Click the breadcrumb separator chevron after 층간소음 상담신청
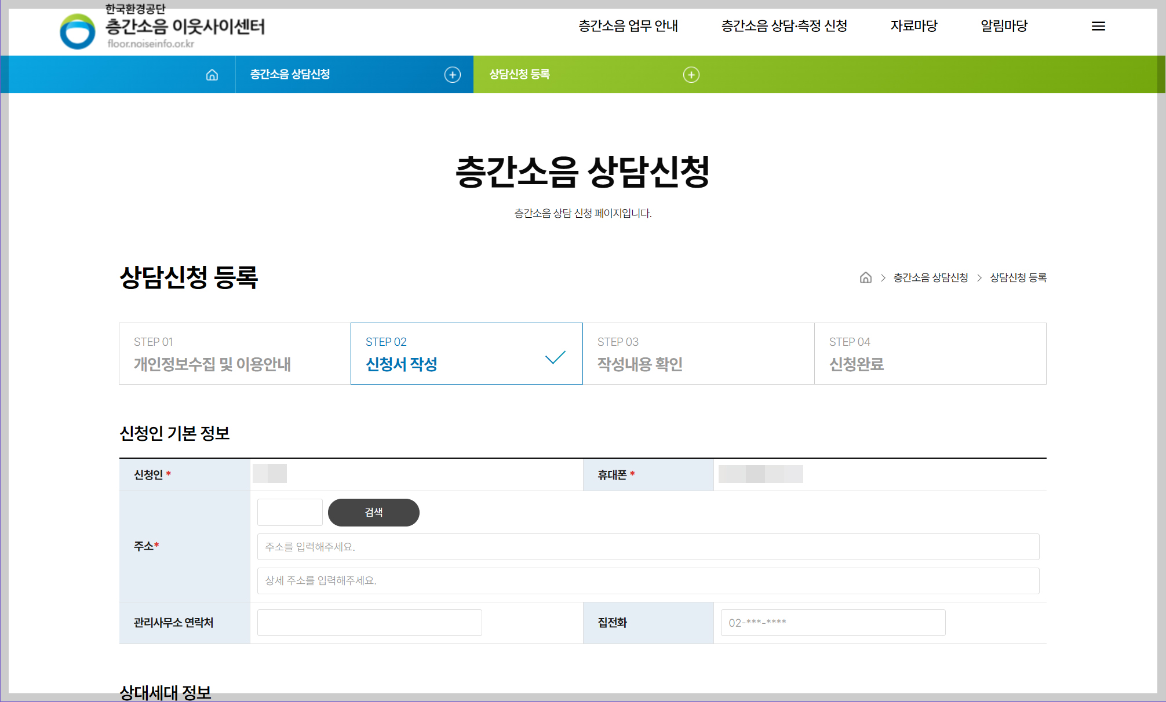The height and width of the screenshot is (702, 1166). tap(979, 278)
